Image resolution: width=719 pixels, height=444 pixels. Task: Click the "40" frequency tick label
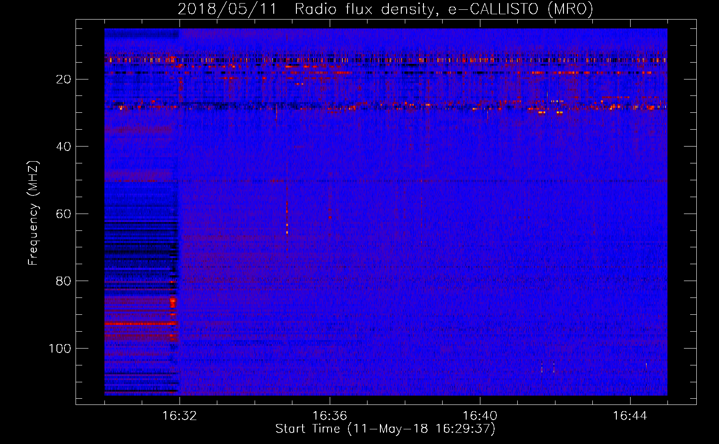64,147
